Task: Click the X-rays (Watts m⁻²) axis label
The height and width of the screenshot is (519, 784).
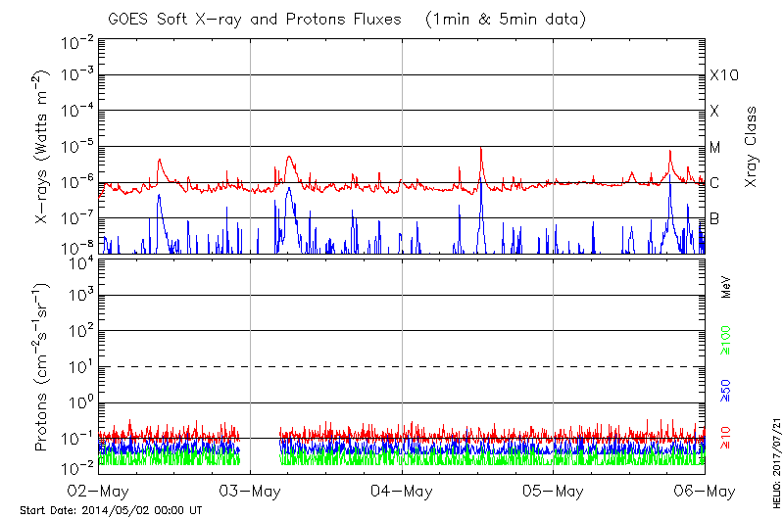Action: coord(45,147)
